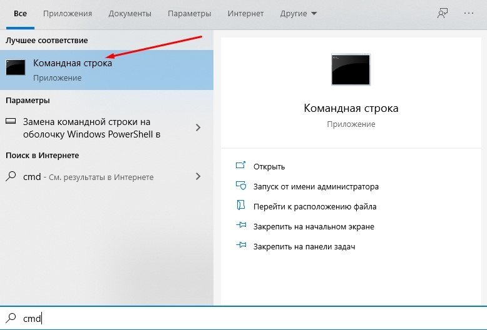Click the Открыть window icon
Viewport: 487px width, 330px height.
241,165
